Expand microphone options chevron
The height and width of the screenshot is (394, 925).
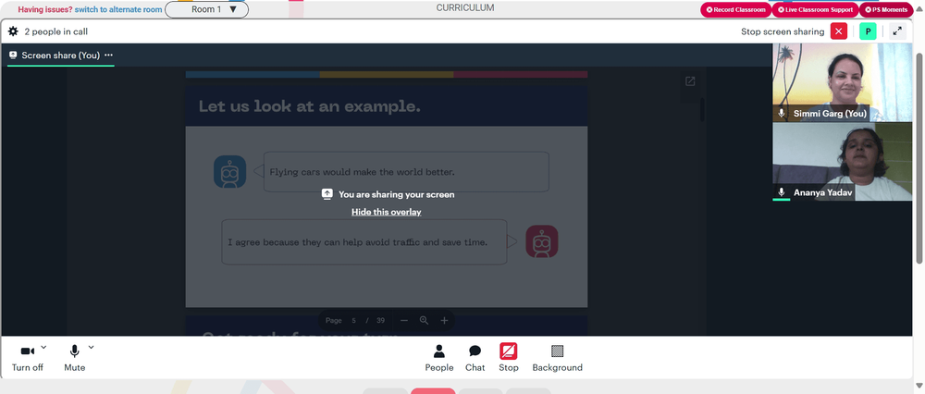pos(91,348)
